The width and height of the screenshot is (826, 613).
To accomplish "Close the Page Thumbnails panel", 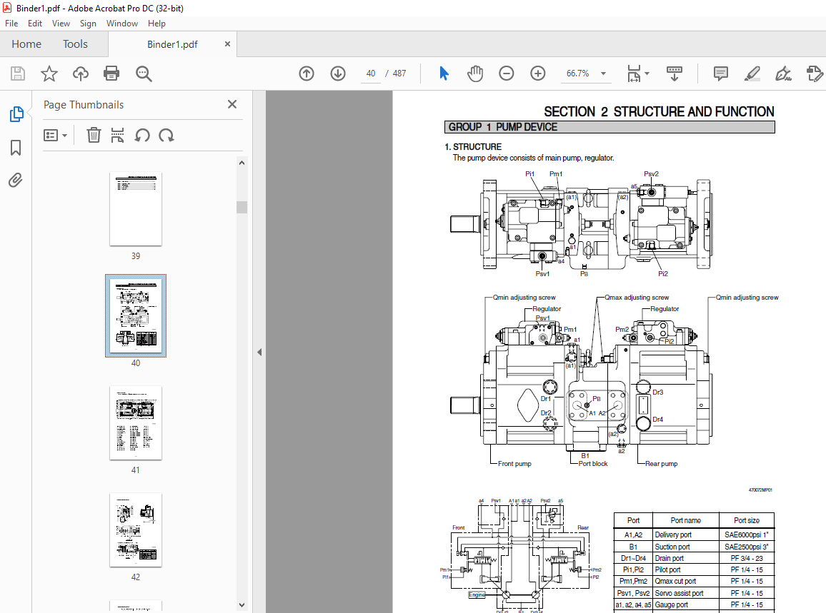I will [x=232, y=104].
